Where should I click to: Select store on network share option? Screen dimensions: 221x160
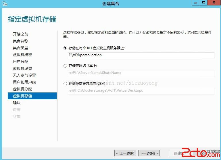click(65, 66)
